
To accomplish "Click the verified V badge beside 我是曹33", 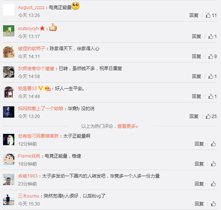I will [41, 88].
